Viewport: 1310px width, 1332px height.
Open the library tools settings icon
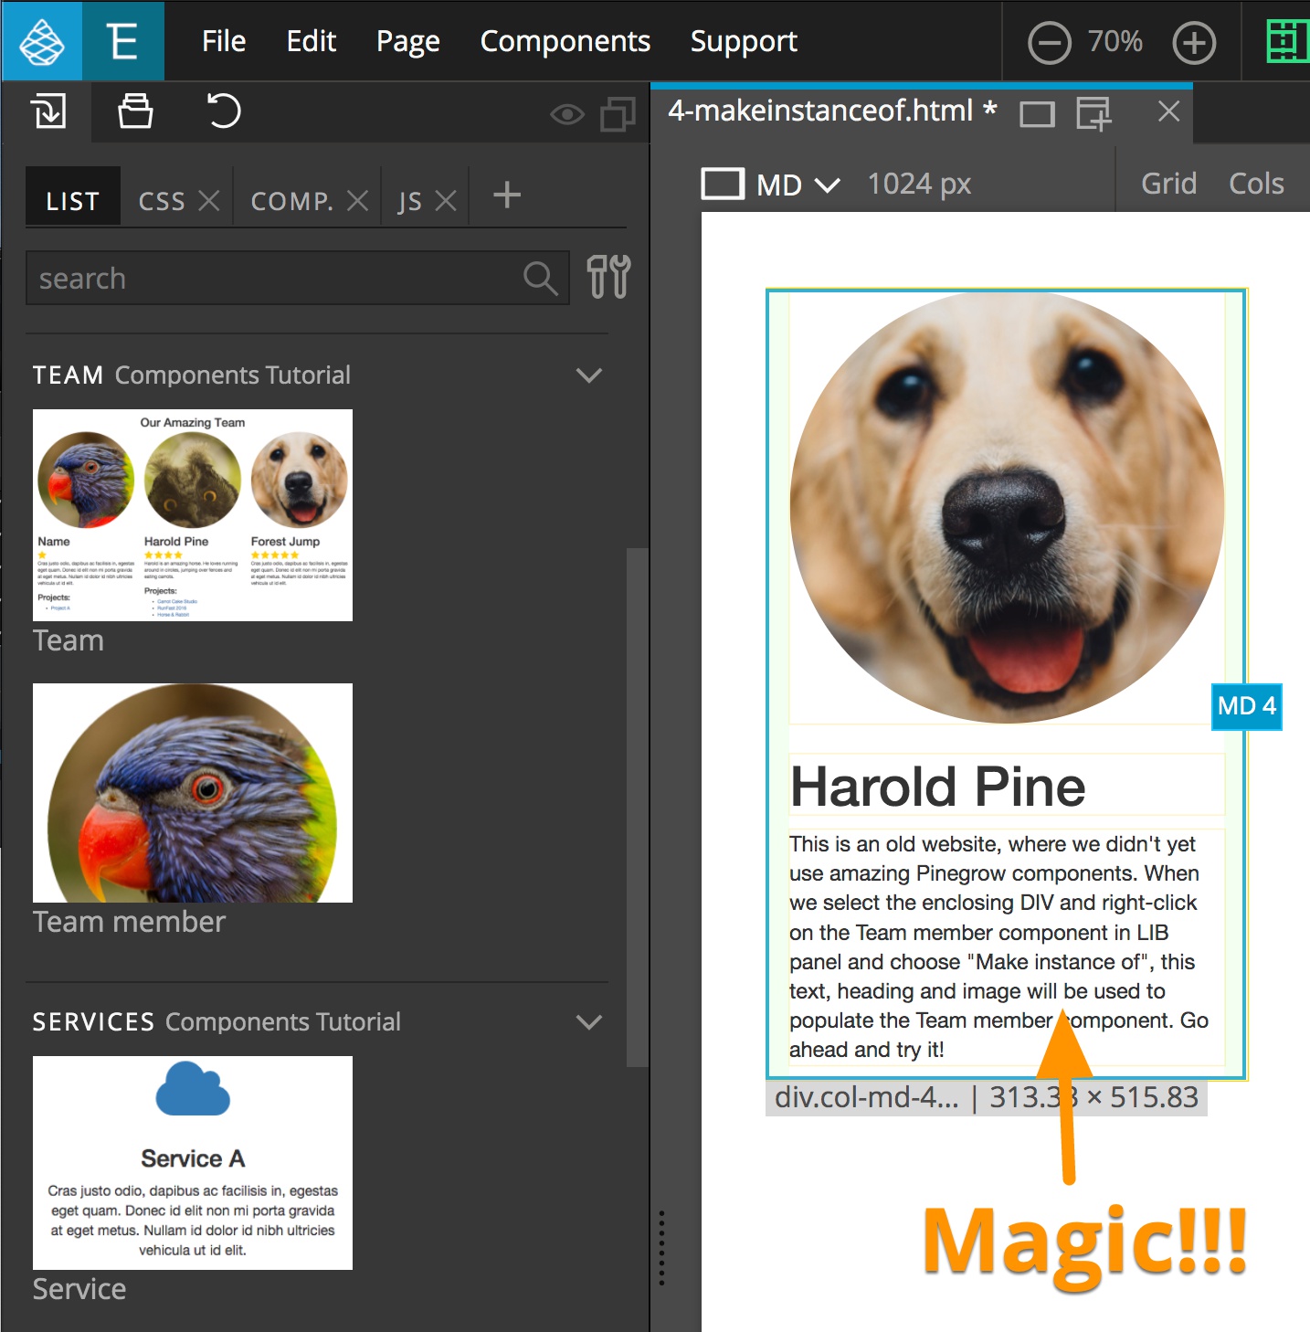pyautogui.click(x=608, y=277)
